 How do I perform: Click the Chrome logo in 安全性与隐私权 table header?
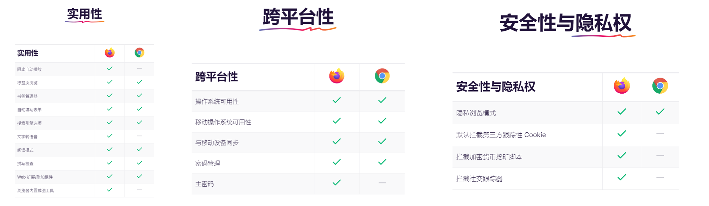[660, 86]
